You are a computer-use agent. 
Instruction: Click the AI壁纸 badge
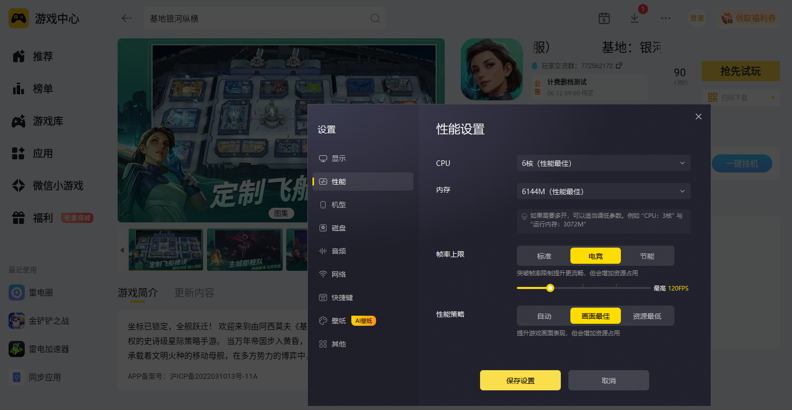point(363,321)
